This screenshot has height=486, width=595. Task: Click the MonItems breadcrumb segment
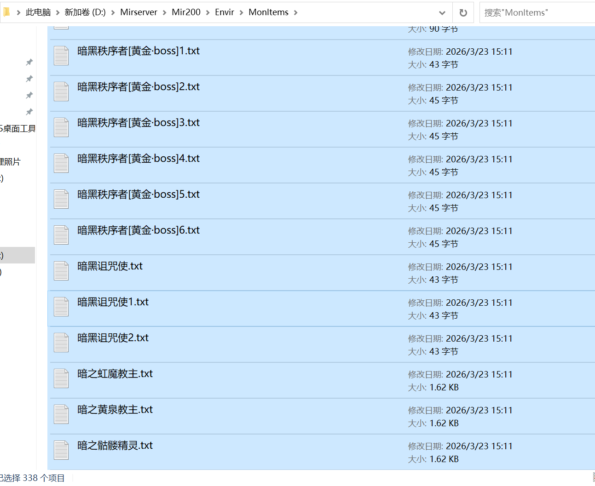tap(268, 12)
